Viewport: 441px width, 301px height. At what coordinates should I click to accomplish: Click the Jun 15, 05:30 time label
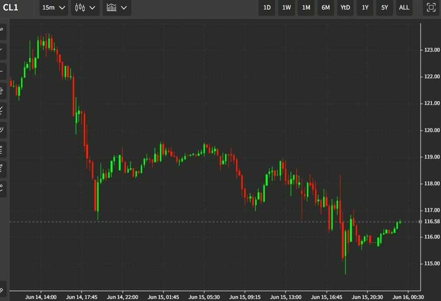coord(204,297)
